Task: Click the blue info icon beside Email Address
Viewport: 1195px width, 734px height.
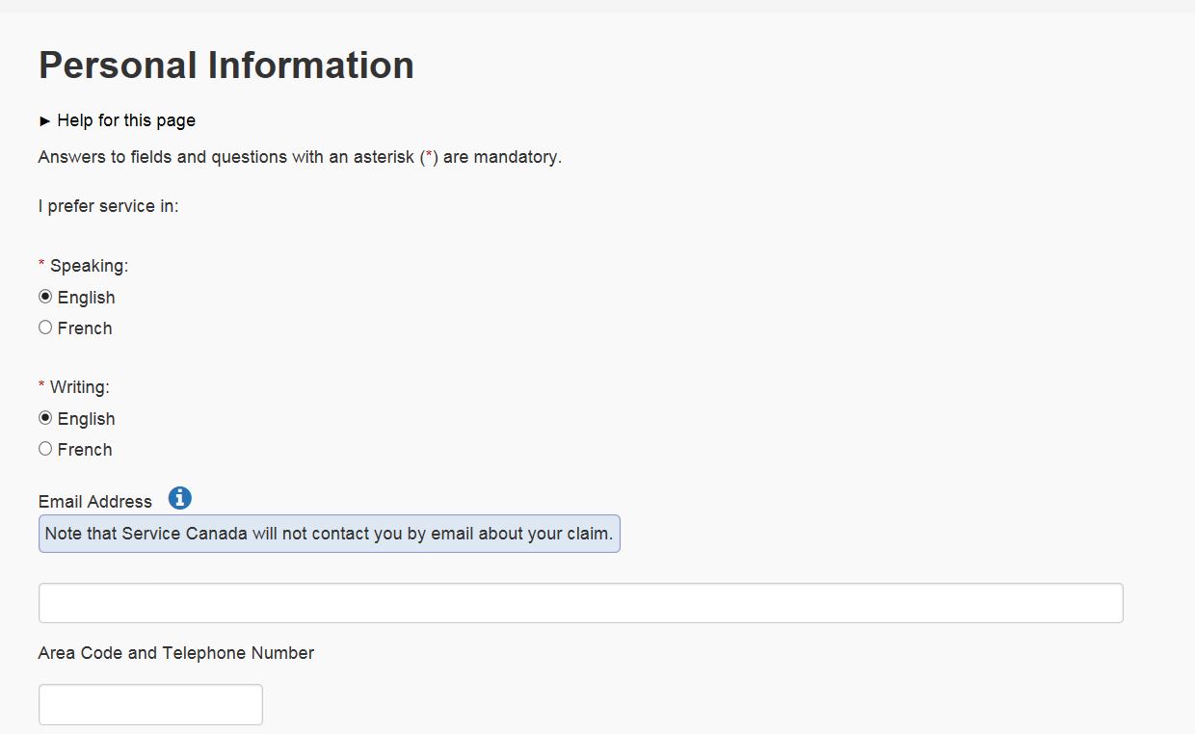Action: tap(180, 498)
